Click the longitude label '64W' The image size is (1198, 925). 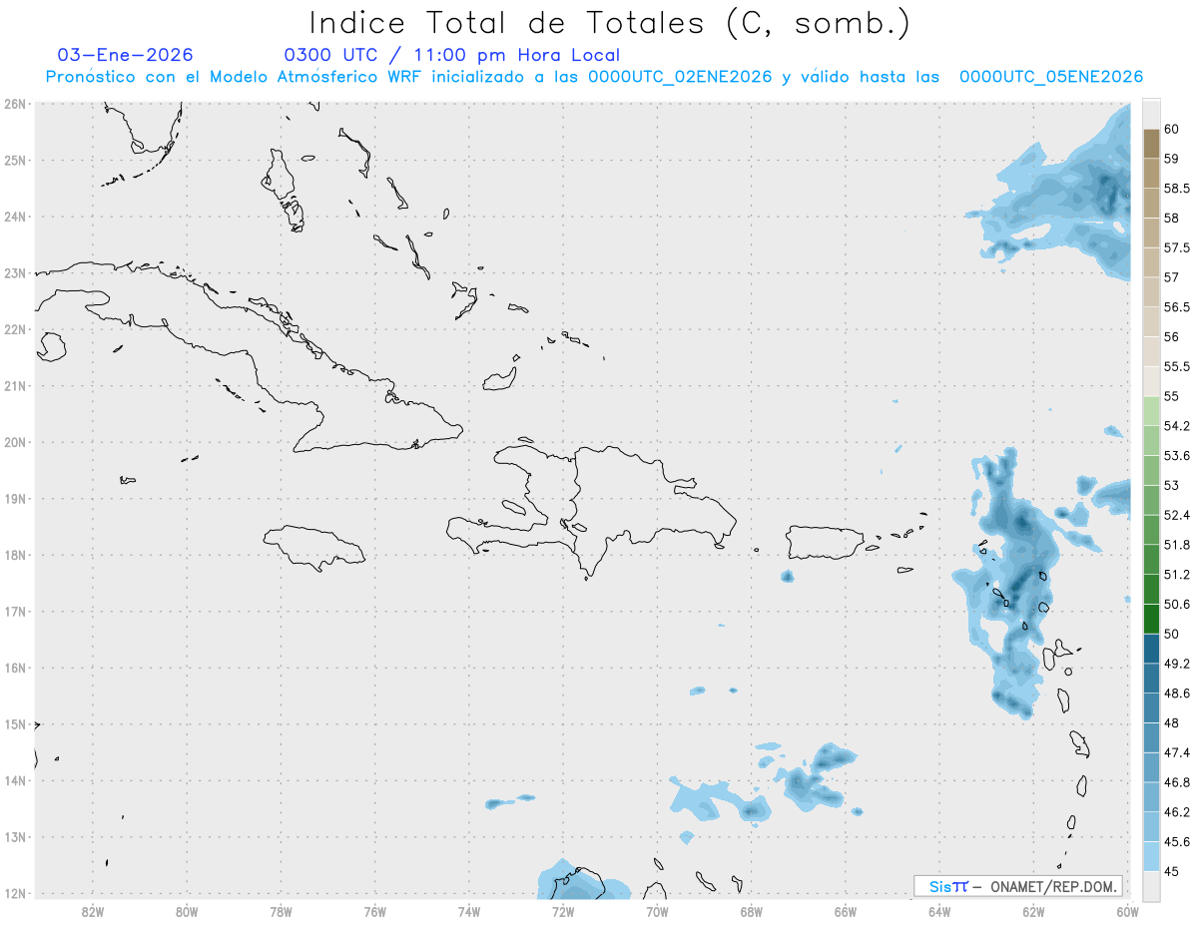tap(939, 912)
